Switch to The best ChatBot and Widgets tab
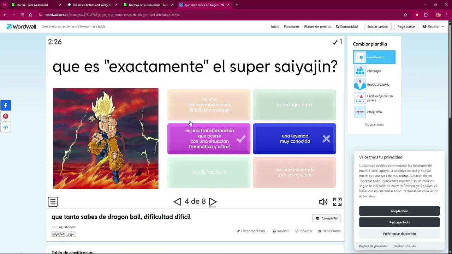 click(92, 5)
